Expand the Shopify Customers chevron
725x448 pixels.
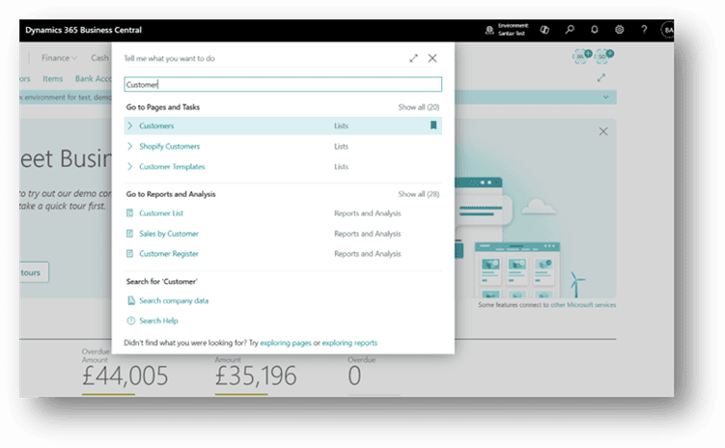[130, 147]
